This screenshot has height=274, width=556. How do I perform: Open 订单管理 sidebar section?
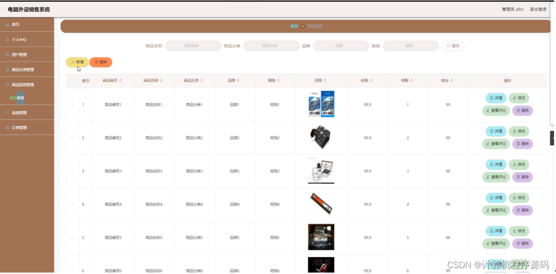pos(27,128)
